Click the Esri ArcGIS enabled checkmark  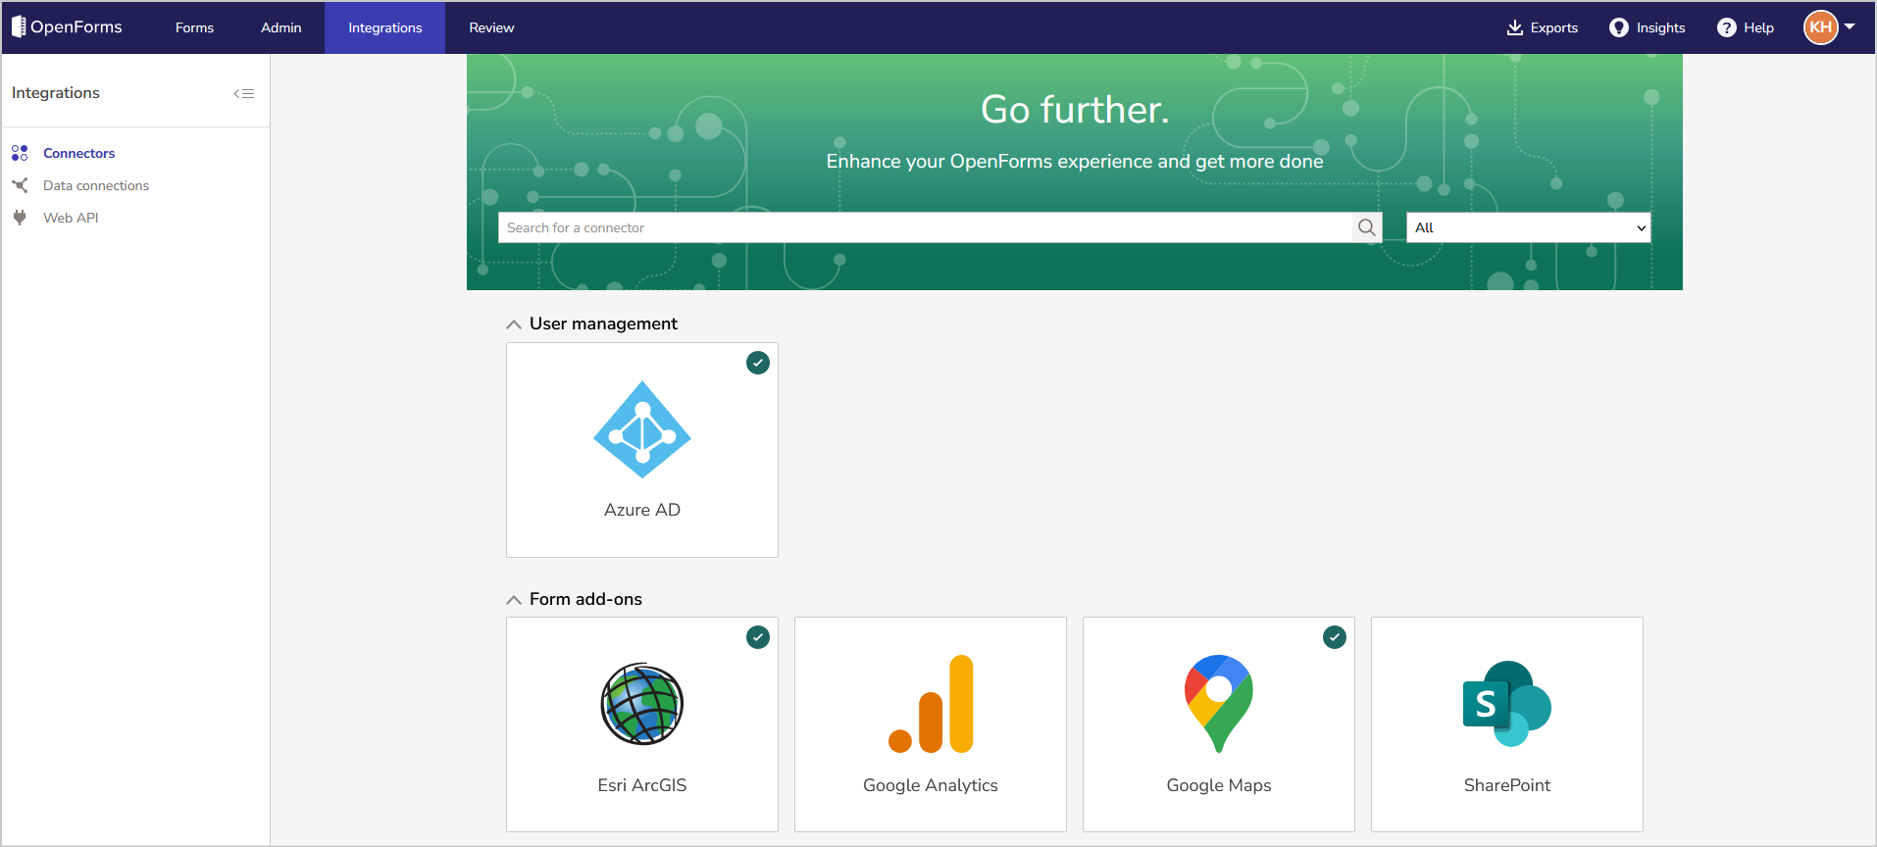pyautogui.click(x=758, y=637)
